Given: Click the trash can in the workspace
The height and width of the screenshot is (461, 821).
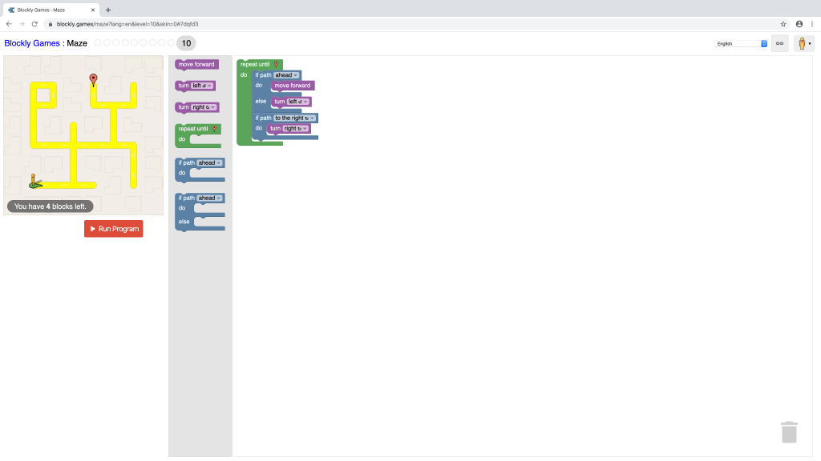Looking at the screenshot, I should [789, 432].
